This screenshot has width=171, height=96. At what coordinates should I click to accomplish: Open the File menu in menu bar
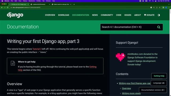click(x=12, y=1)
